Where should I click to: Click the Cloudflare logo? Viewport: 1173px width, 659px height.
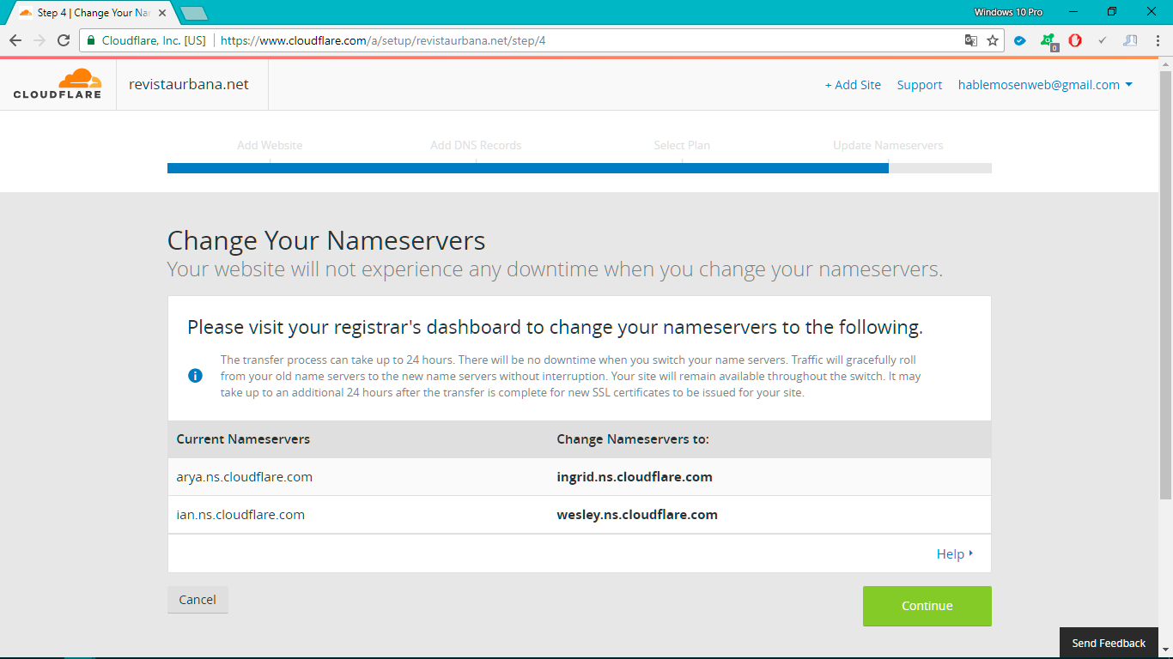tap(58, 84)
